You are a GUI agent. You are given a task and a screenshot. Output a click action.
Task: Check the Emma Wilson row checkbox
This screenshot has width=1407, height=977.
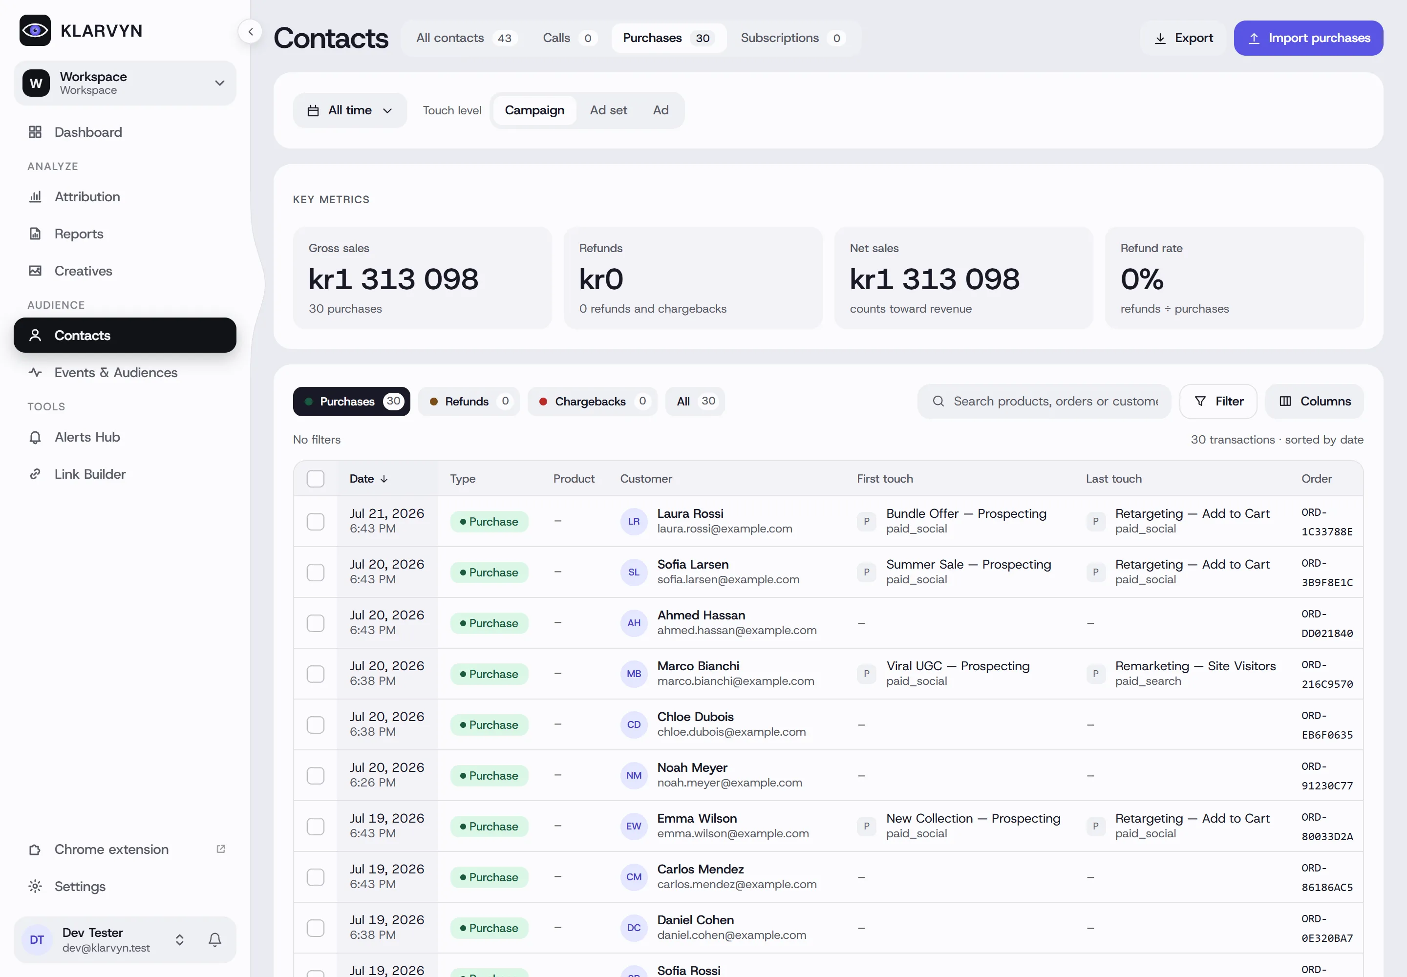point(315,827)
